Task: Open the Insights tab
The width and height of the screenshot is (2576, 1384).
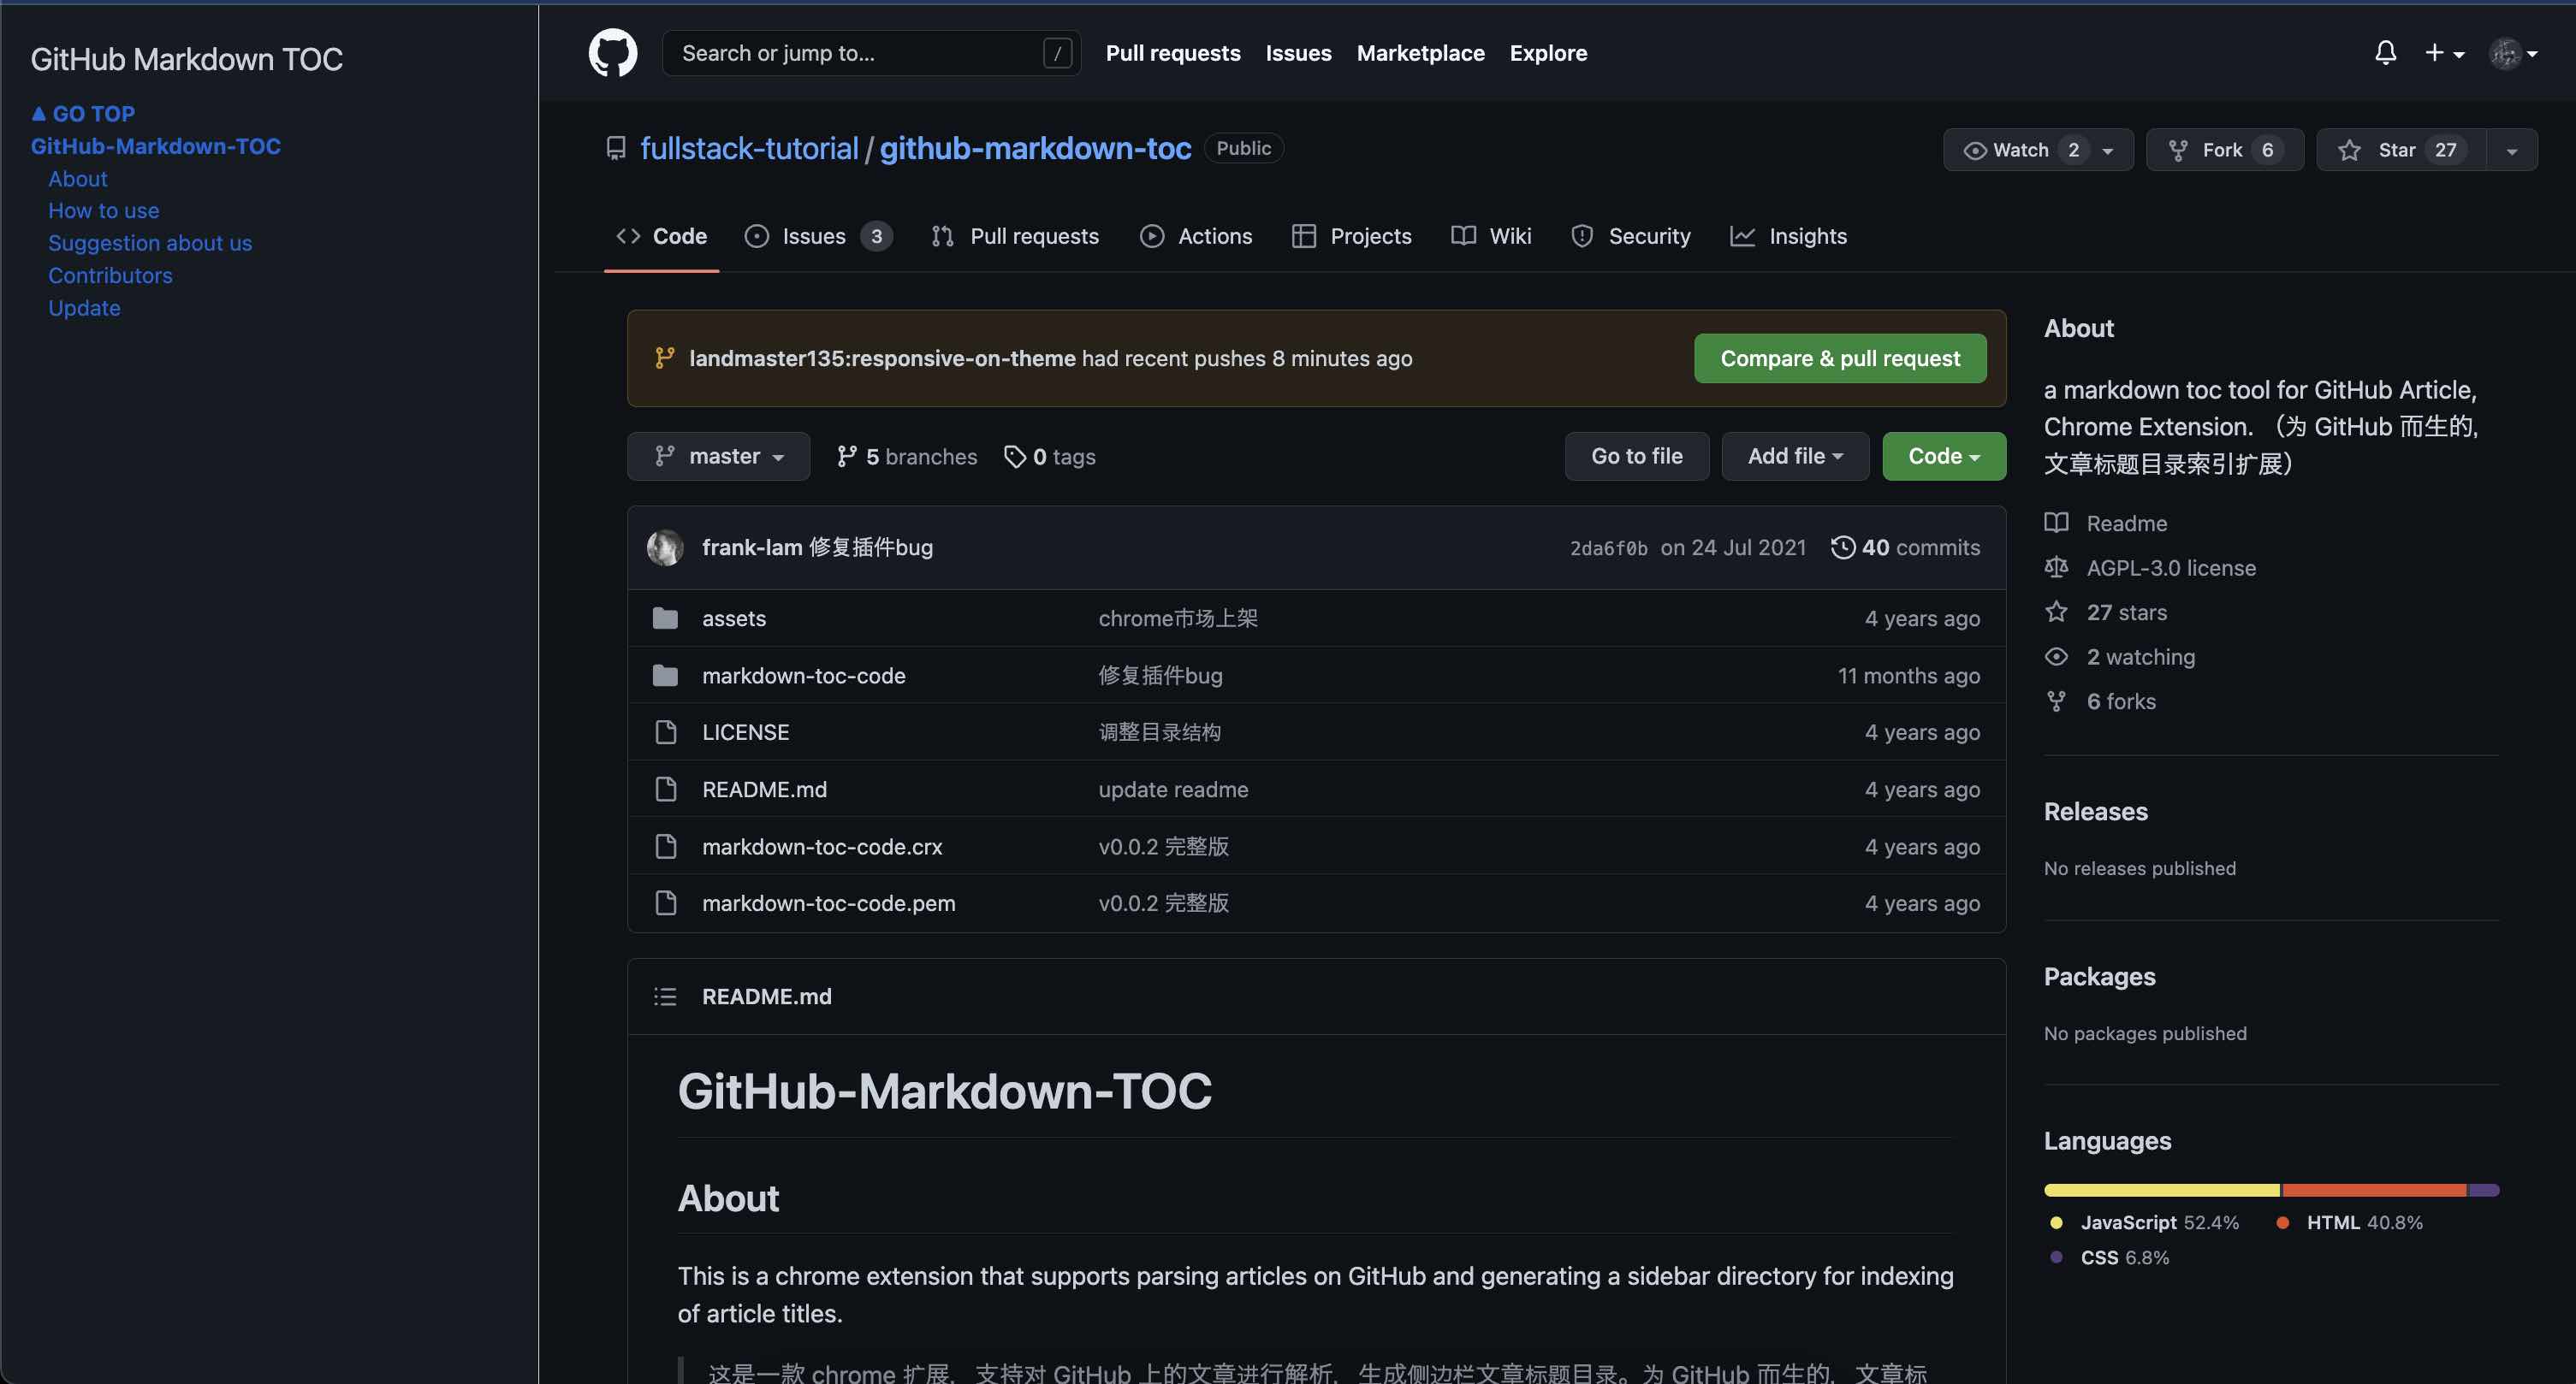Action: (1789, 236)
